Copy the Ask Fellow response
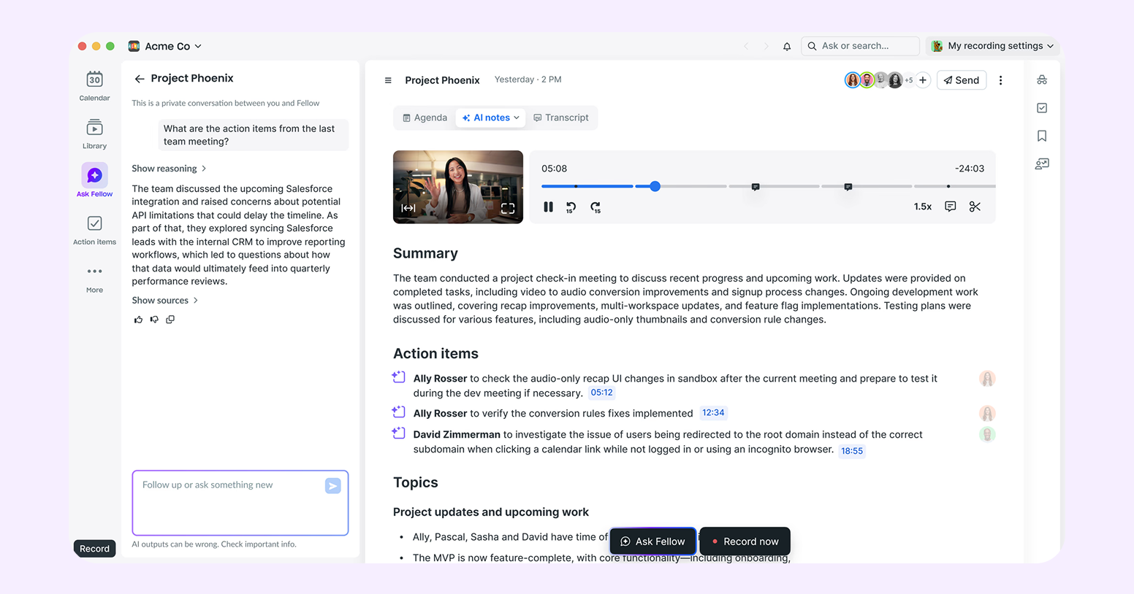Viewport: 1134px width, 594px height. tap(170, 320)
